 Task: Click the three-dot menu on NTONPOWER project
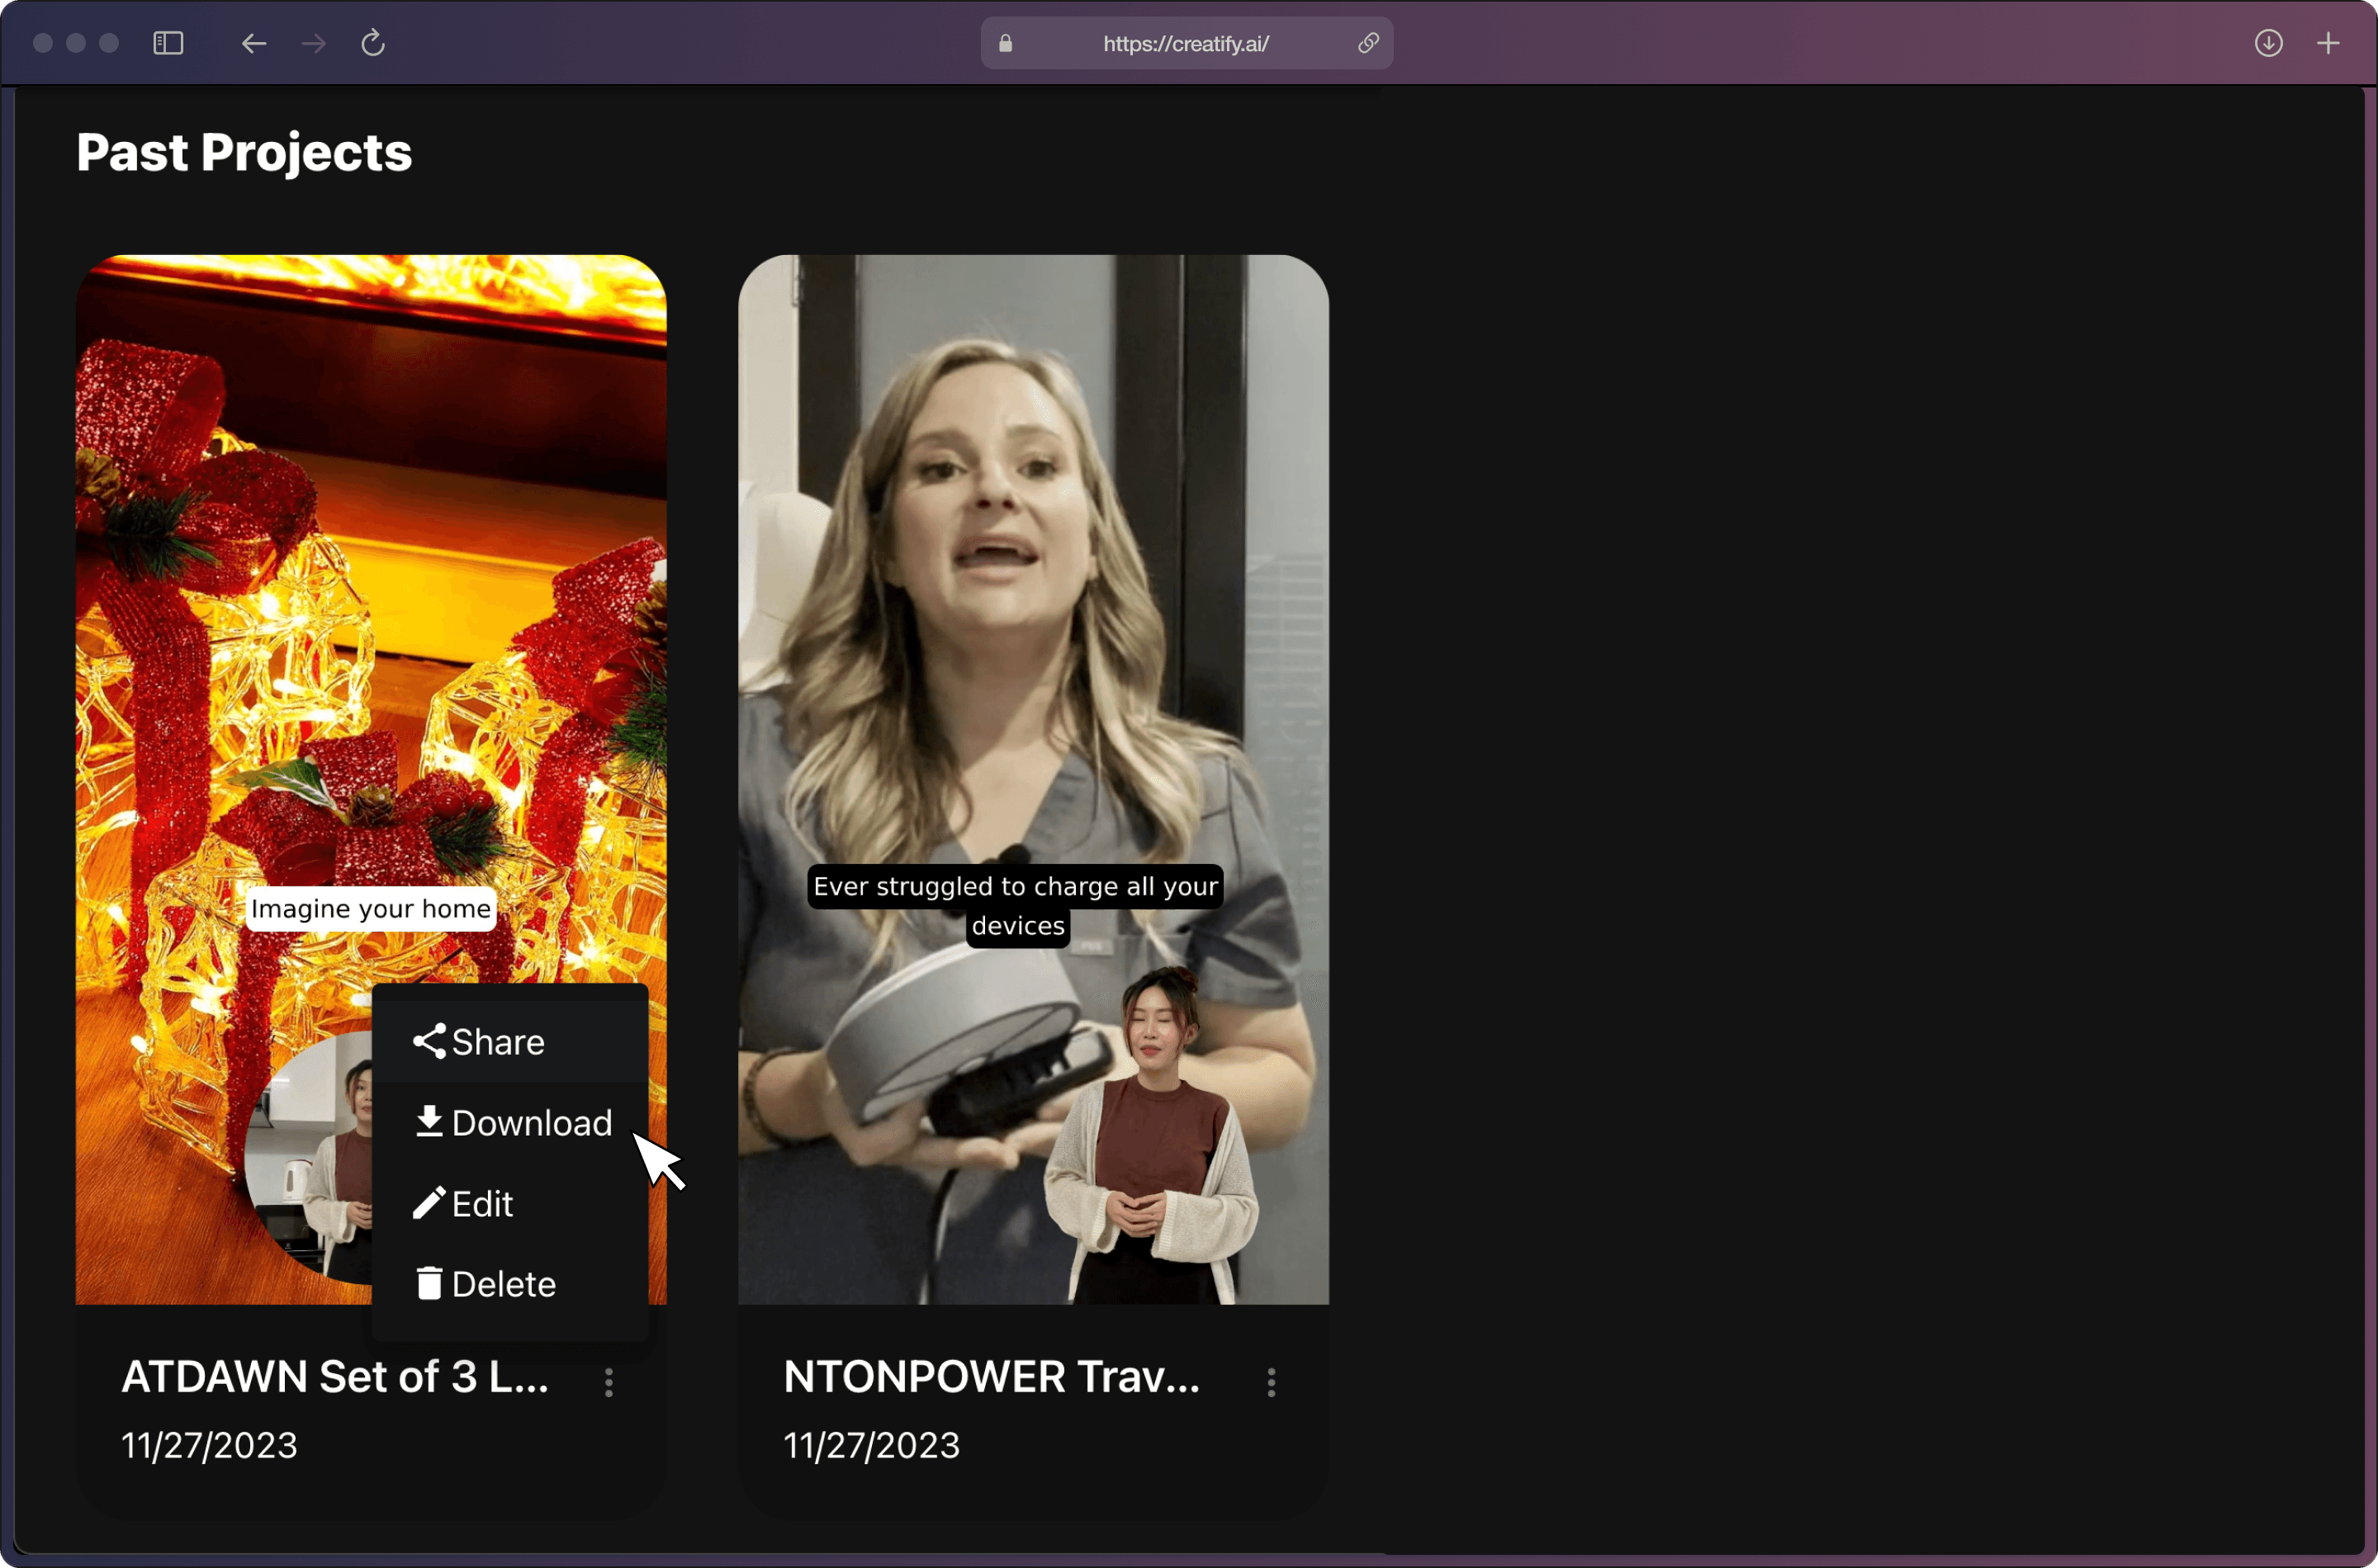tap(1272, 1379)
